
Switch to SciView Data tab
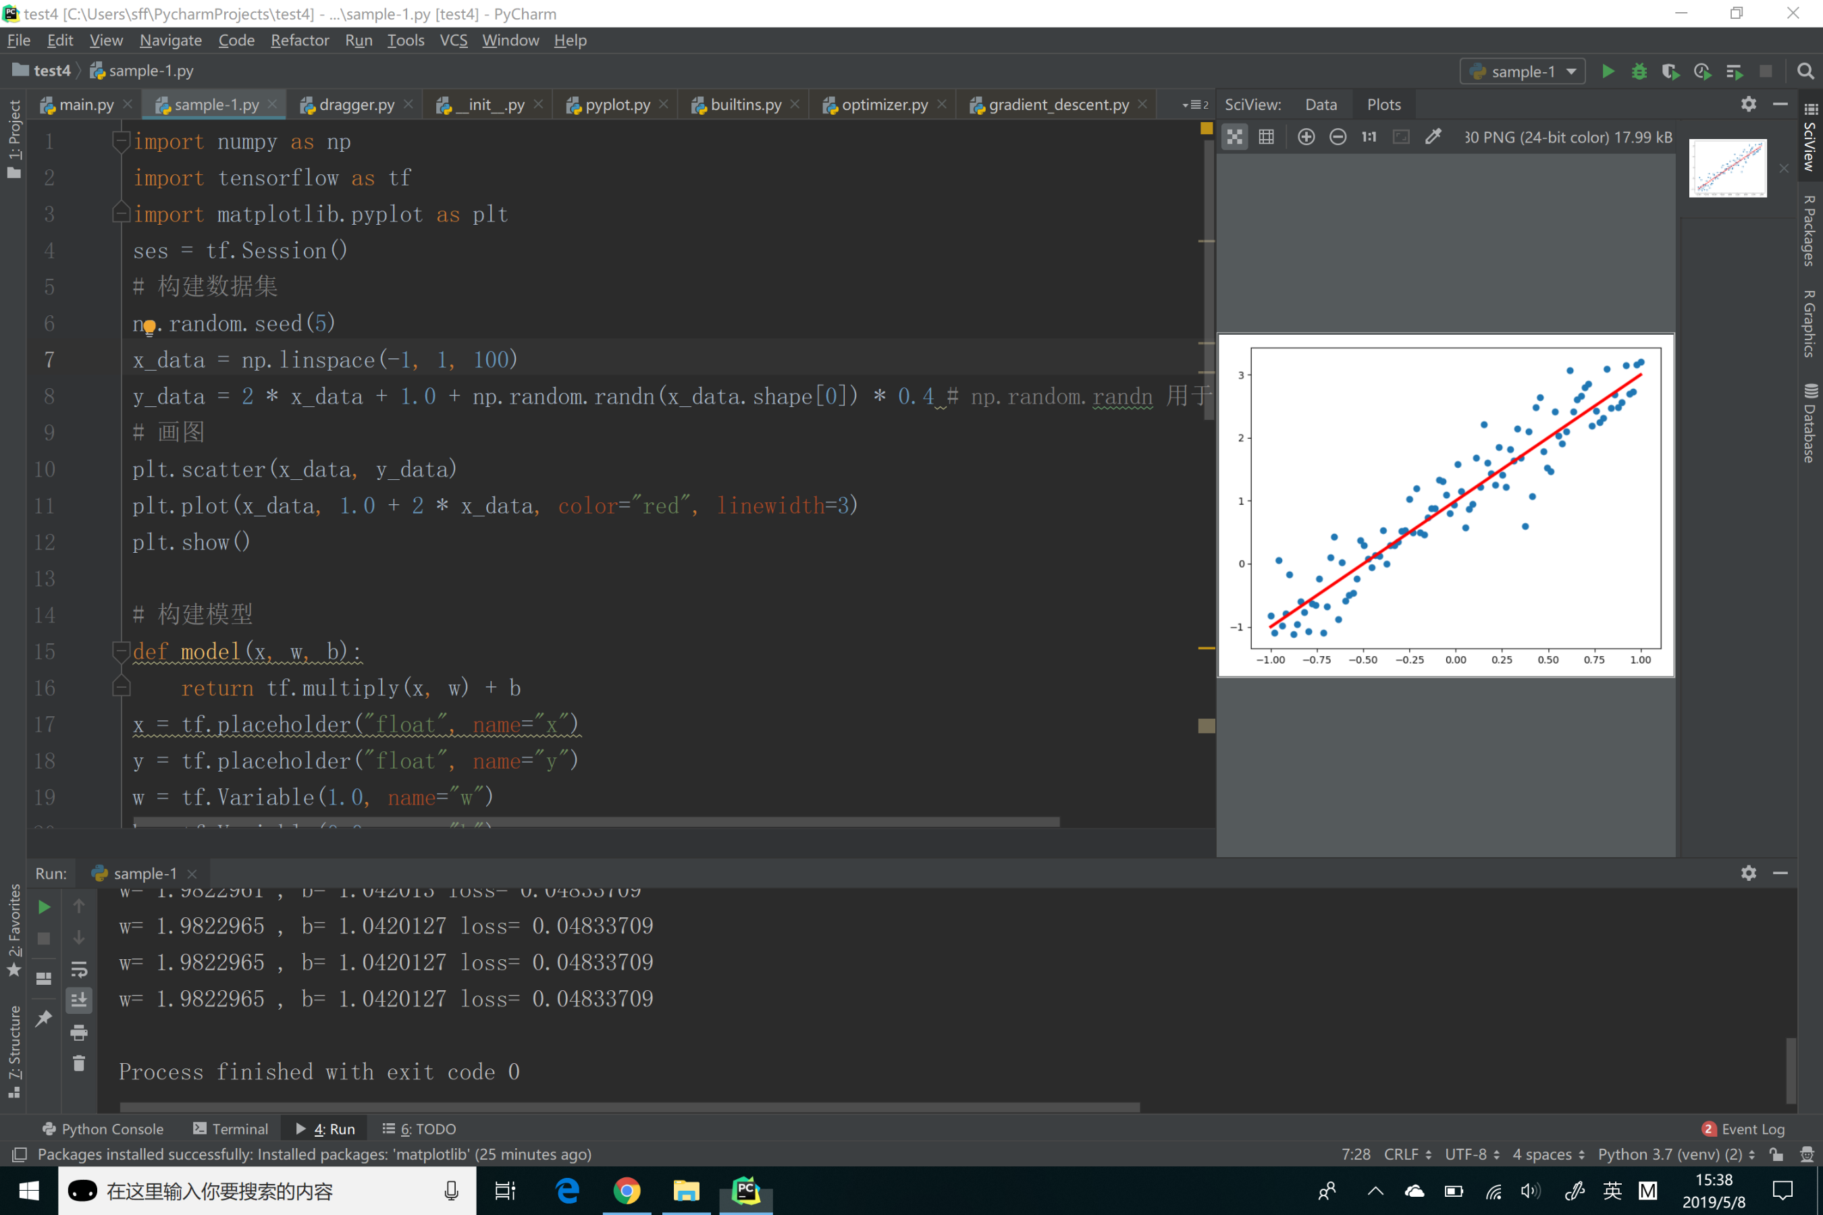[1321, 105]
